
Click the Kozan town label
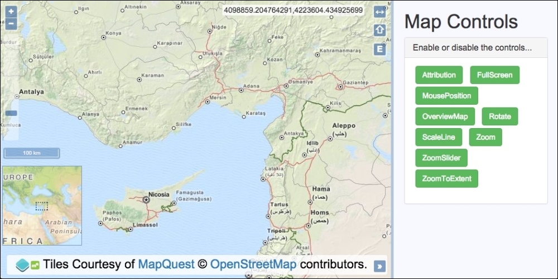click(275, 60)
